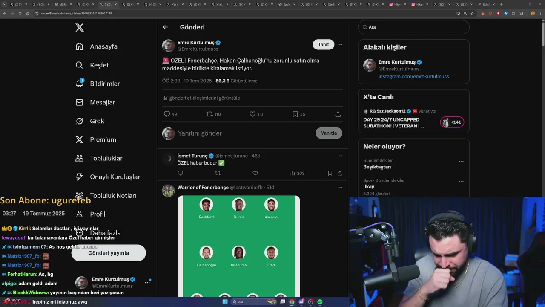
Task: Reload the browser page
Action: (x=20, y=13)
